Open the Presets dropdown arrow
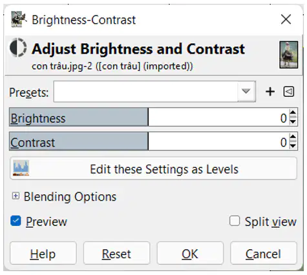 point(246,92)
